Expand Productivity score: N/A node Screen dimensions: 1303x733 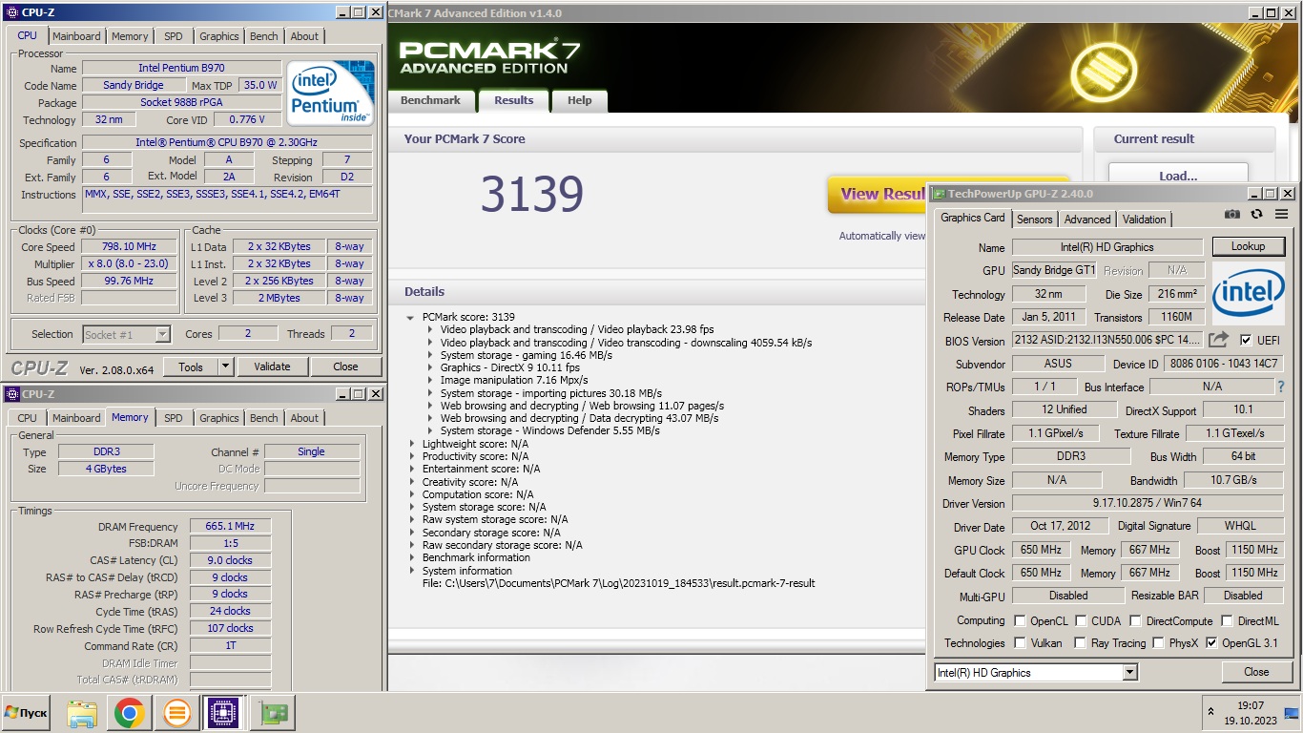(411, 456)
